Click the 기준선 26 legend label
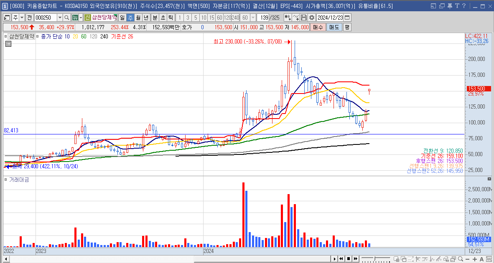Image resolution: width=494 pixels, height=263 pixels. [x=122, y=36]
